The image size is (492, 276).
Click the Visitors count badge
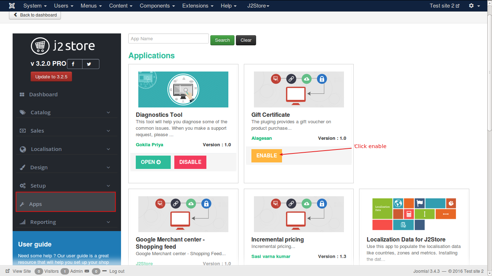click(x=39, y=271)
